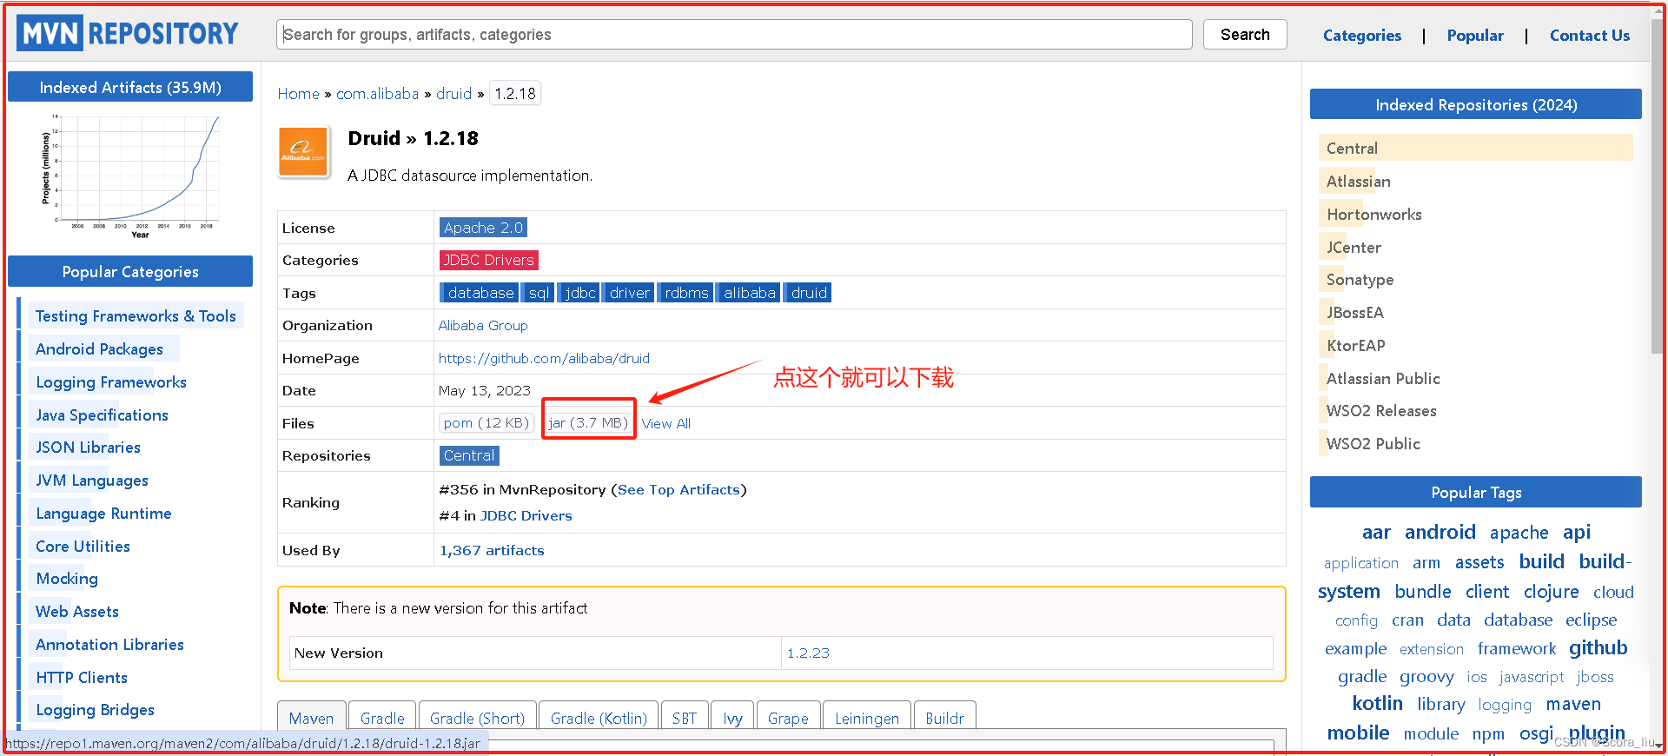
Task: Open Contact Us in top navigation
Action: 1589,36
